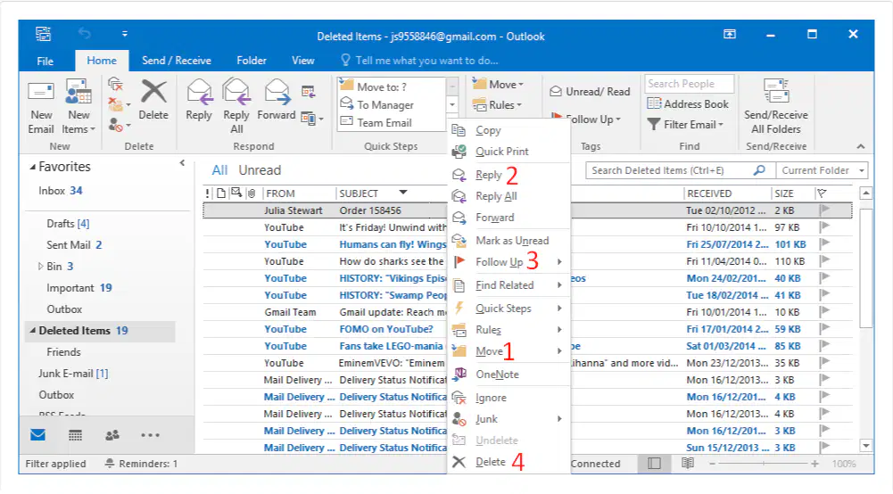Viewport: 893px width, 494px height.
Task: Choose Copy from the context menu
Action: click(508, 130)
